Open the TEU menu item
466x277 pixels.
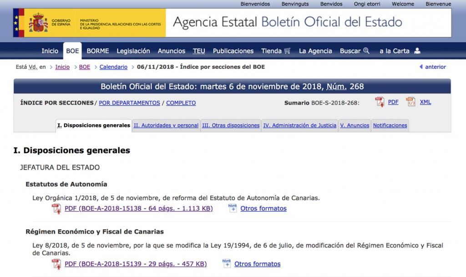pos(199,51)
